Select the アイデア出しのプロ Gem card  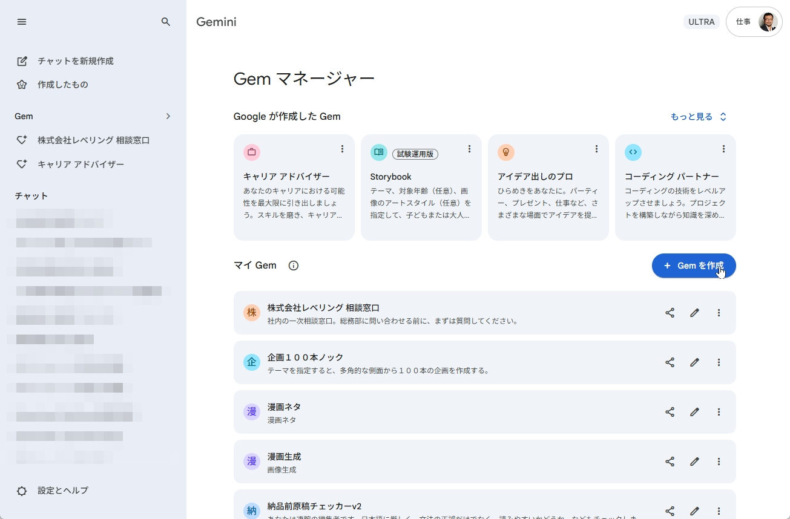pos(548,188)
